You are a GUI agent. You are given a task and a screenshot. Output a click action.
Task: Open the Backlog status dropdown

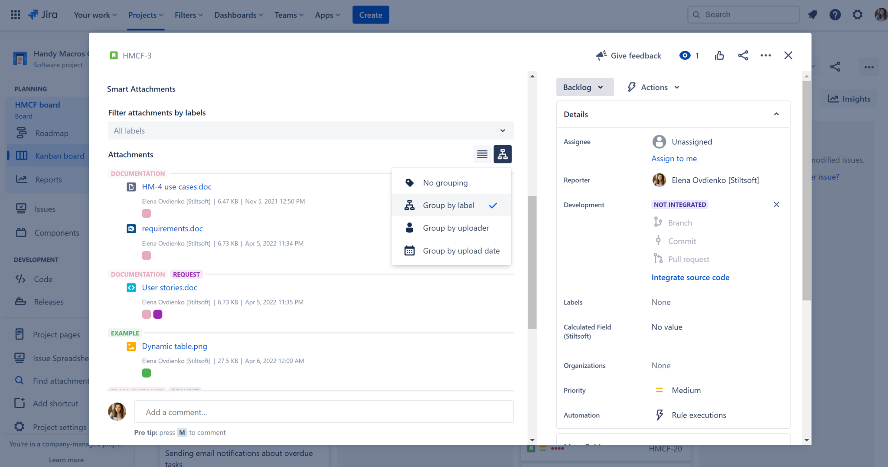pos(584,87)
